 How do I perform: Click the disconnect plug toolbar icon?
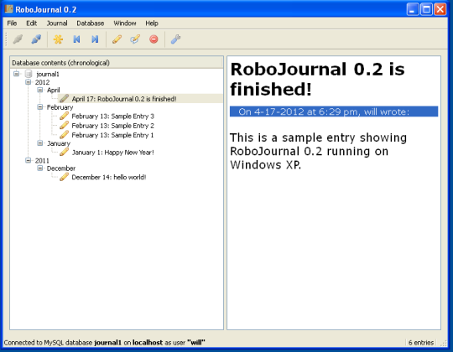coord(18,39)
